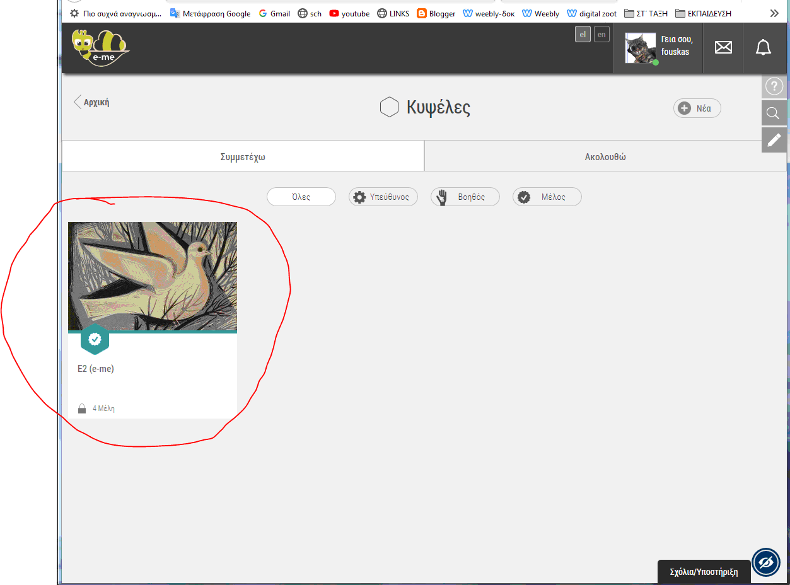Select the Ακολουθώ tab
The width and height of the screenshot is (790, 585).
[605, 156]
